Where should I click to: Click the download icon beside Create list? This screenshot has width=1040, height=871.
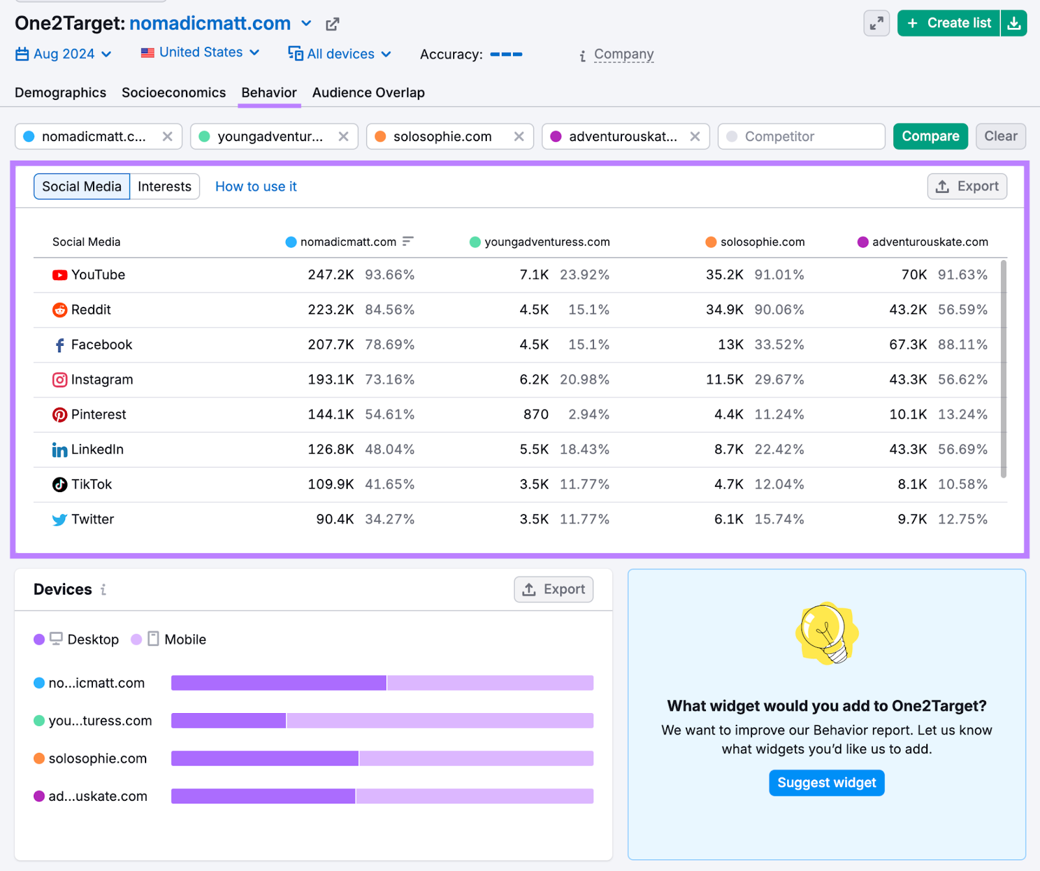1013,23
